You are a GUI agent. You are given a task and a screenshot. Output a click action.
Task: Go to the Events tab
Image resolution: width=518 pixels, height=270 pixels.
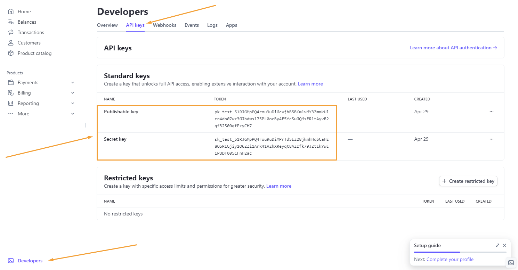point(192,25)
